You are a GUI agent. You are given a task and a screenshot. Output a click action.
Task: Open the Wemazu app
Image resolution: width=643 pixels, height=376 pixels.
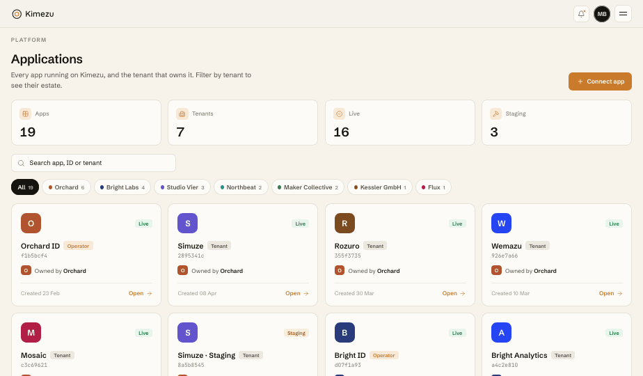click(610, 294)
